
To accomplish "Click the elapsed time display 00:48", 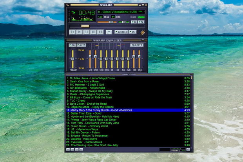I will coord(87,13).
